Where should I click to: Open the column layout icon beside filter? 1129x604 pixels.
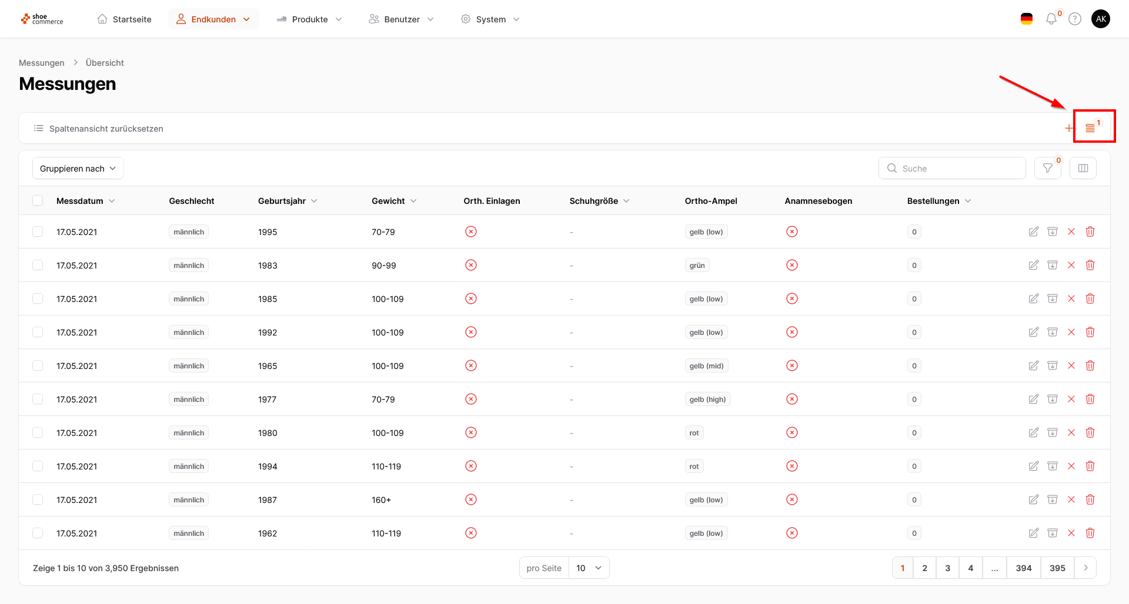coord(1083,169)
